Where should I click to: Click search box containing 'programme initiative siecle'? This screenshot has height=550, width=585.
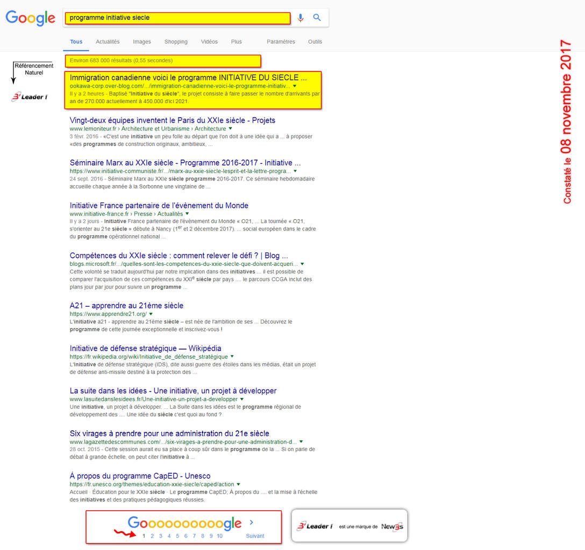(x=177, y=18)
